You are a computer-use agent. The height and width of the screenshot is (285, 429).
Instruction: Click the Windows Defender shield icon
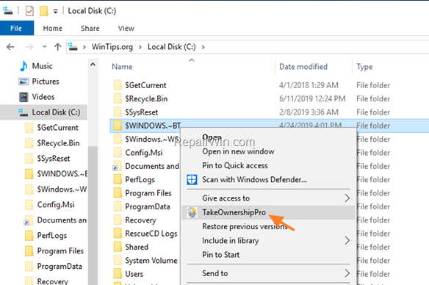pos(192,180)
